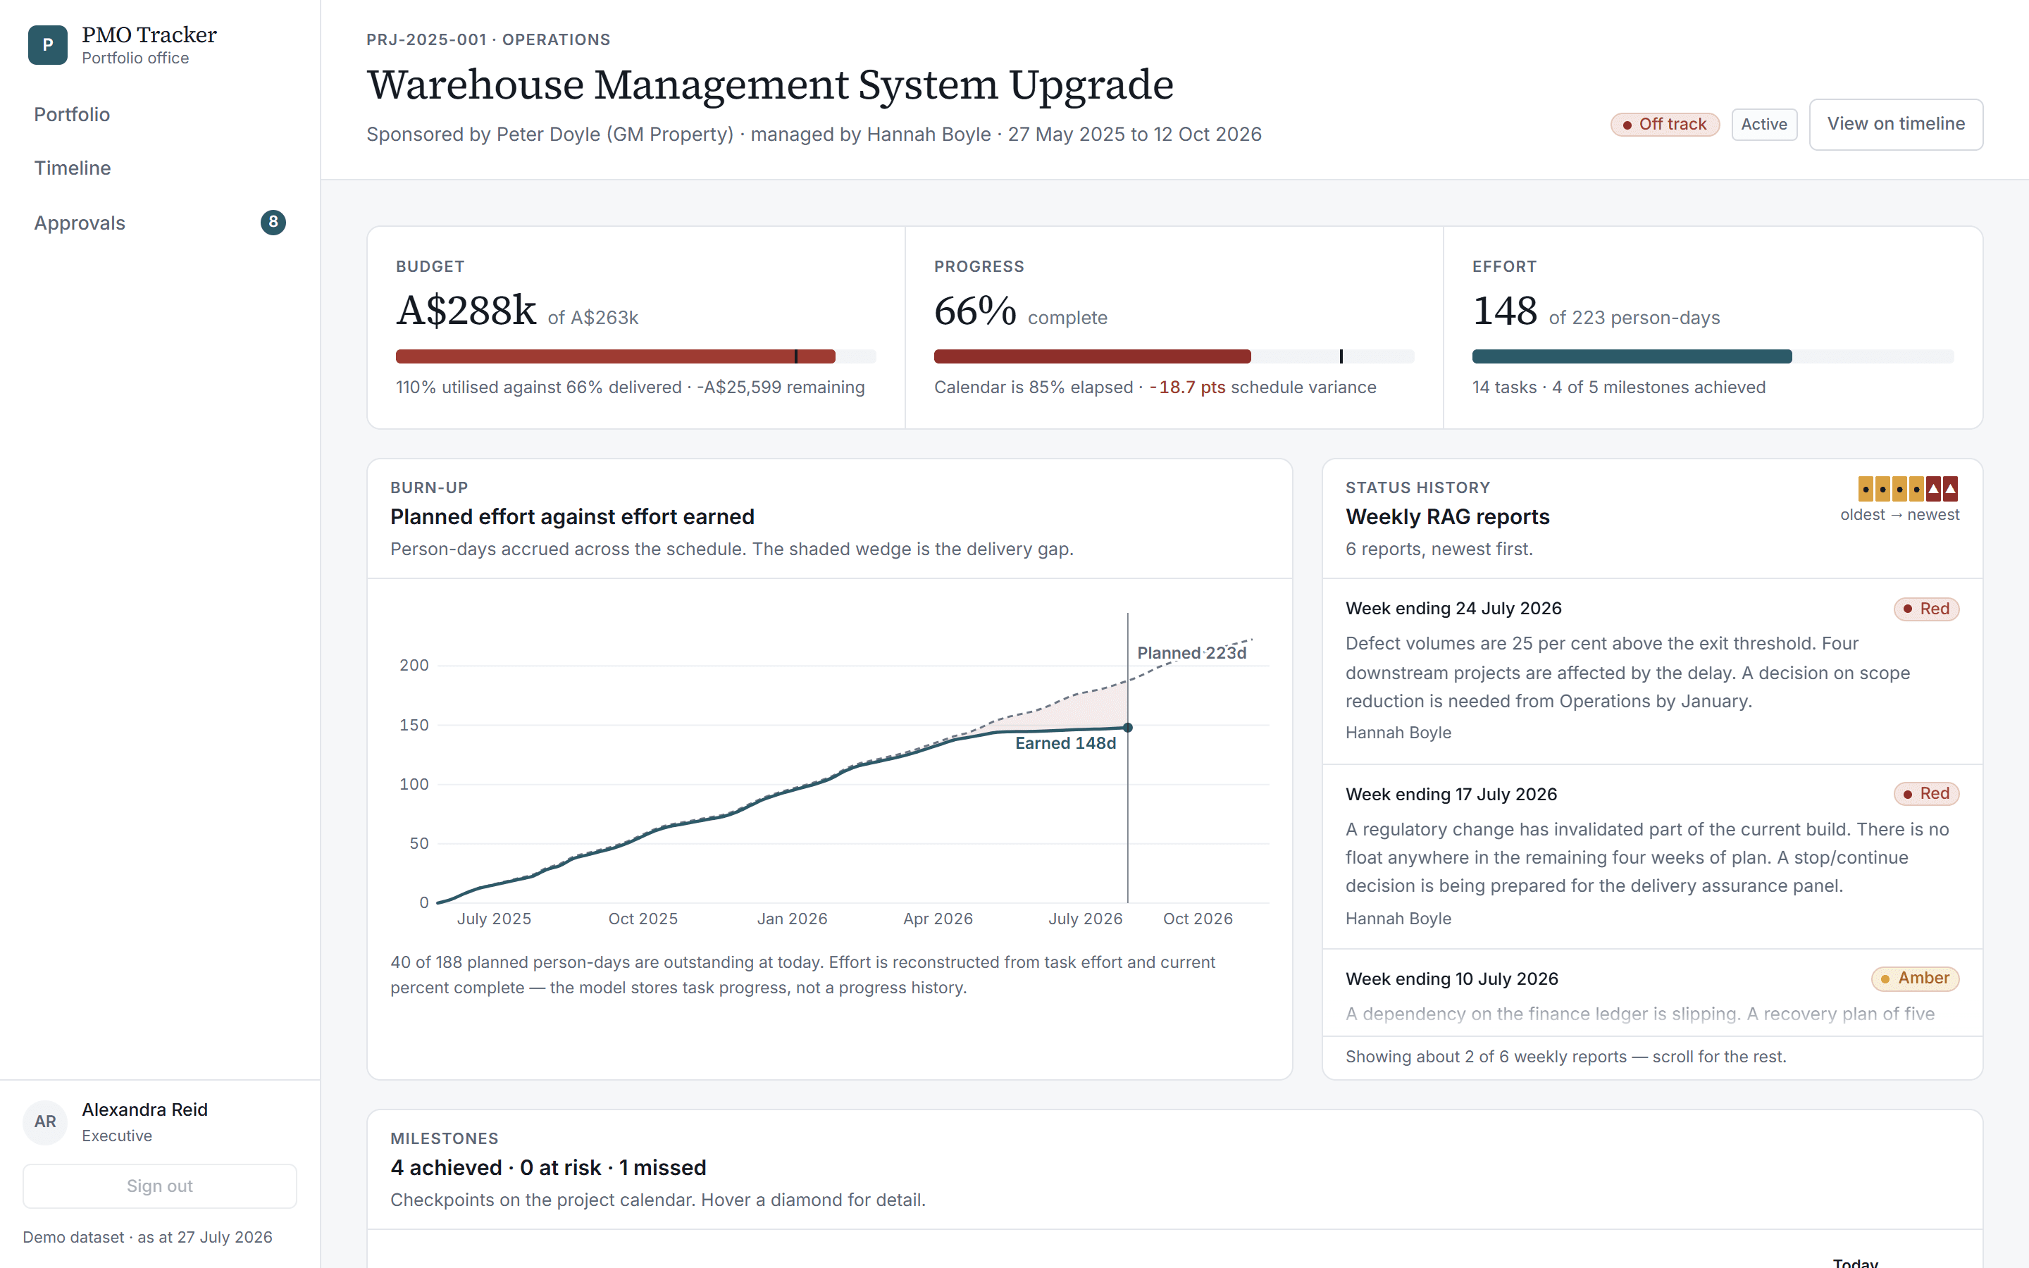Click the Red badge for week ending 17 July

[1926, 793]
